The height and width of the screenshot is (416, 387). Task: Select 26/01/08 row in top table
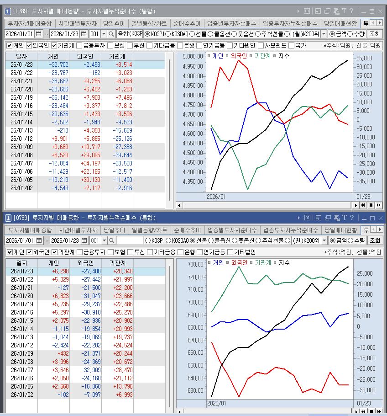(x=85, y=155)
